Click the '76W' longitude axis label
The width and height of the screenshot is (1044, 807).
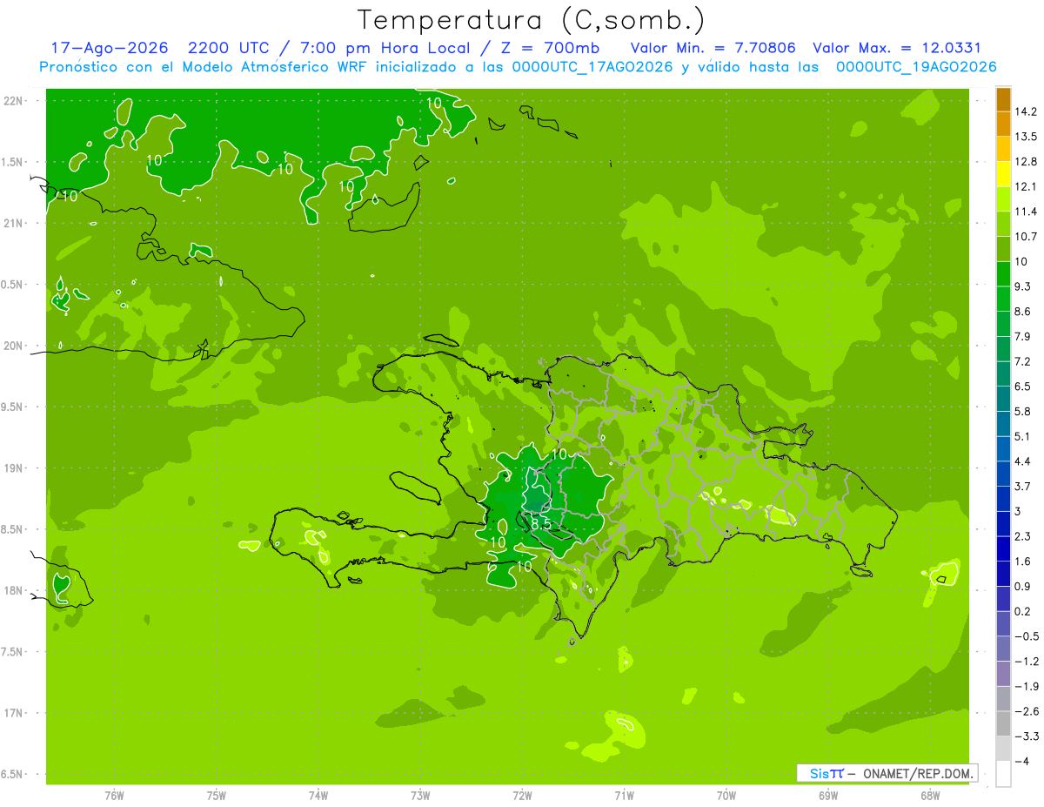pos(114,796)
